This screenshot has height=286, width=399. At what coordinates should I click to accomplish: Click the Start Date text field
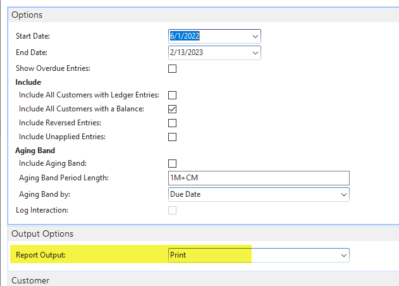pyautogui.click(x=207, y=37)
